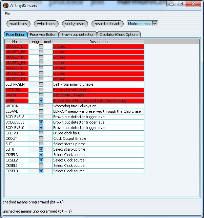Uncheck the SUT0 checkbox

(41, 149)
